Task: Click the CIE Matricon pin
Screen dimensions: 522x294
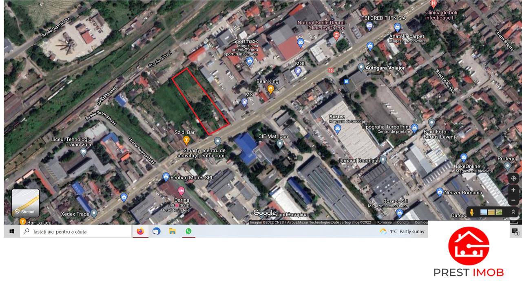Action: click(280, 144)
